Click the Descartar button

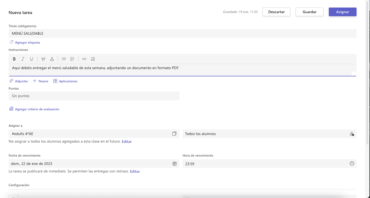276,12
